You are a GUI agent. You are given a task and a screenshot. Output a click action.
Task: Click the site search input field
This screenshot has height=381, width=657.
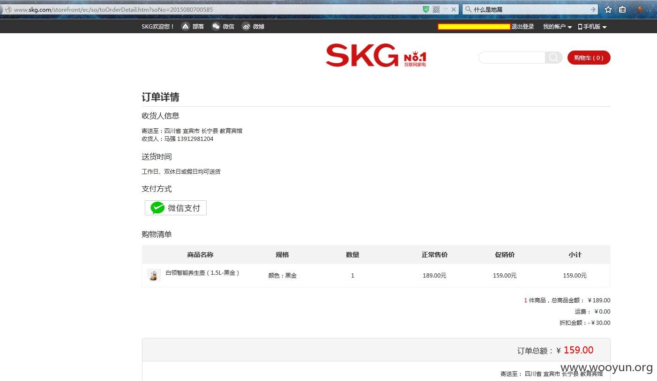pos(512,58)
